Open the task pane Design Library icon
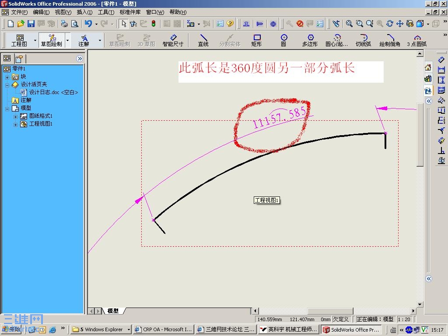448x336 pixels. pos(428,79)
